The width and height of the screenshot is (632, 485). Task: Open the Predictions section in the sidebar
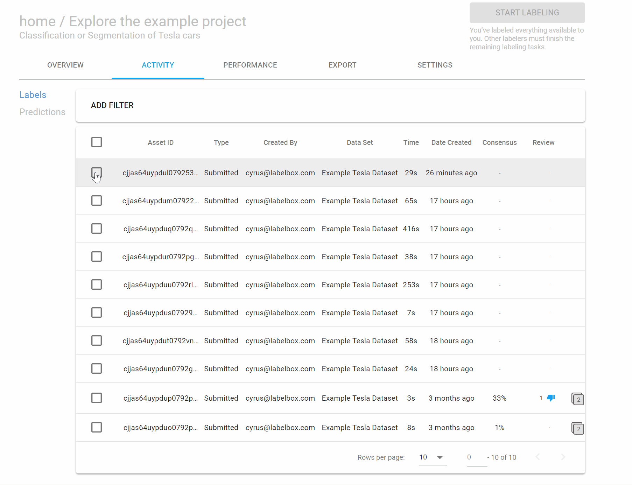pos(42,112)
